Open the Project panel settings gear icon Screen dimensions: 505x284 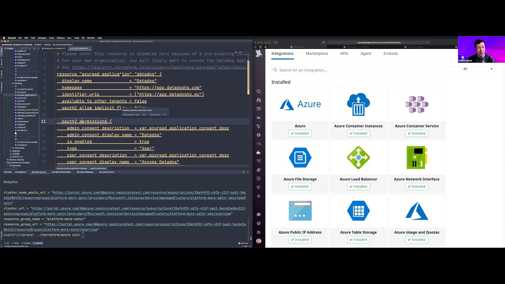pyautogui.click(x=35, y=48)
